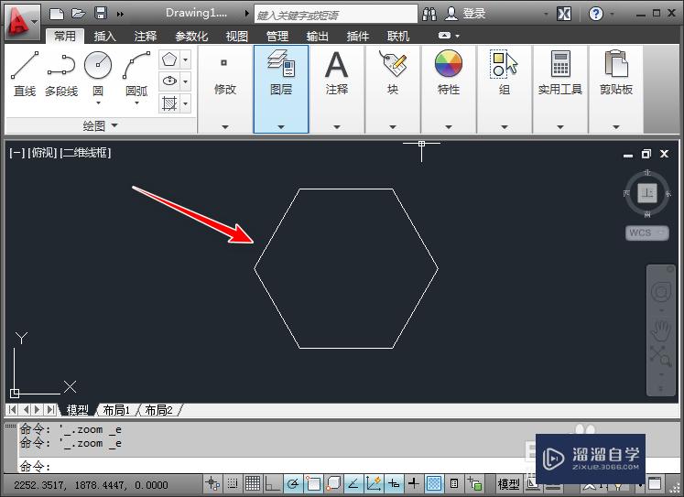Toggle object snap in status bar
The image size is (684, 497).
(313, 483)
